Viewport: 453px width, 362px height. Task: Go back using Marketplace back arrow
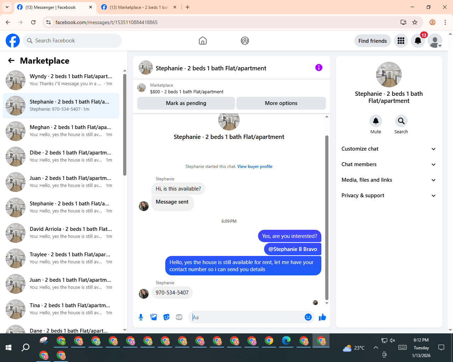(x=11, y=60)
